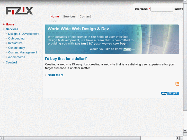Open Home in the top navigation
Viewport: 187px width, 140px height.
[55, 16]
